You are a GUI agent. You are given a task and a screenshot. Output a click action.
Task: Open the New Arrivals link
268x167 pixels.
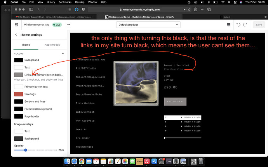85,121
